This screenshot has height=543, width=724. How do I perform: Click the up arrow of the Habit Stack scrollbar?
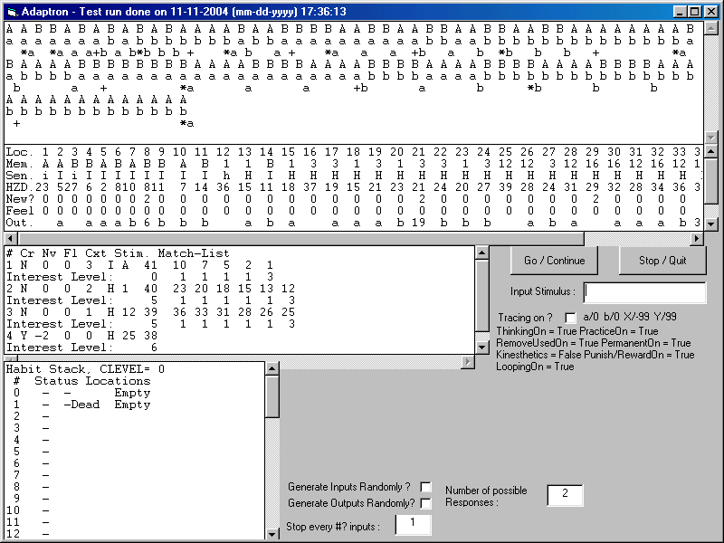(x=272, y=369)
